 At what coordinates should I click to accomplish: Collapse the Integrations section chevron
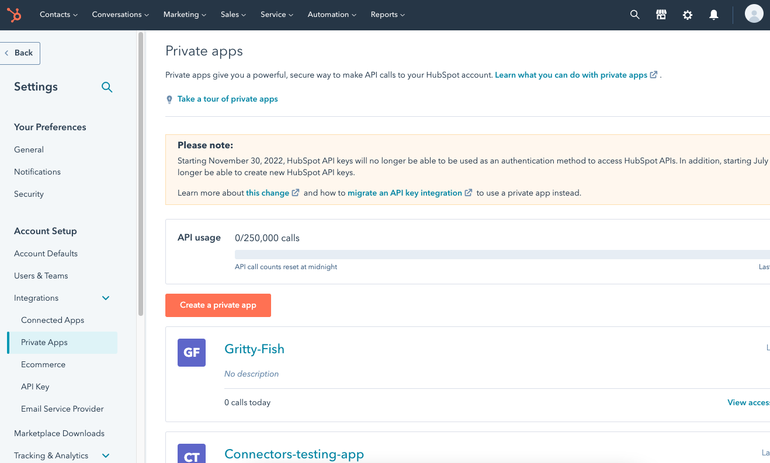(106, 298)
